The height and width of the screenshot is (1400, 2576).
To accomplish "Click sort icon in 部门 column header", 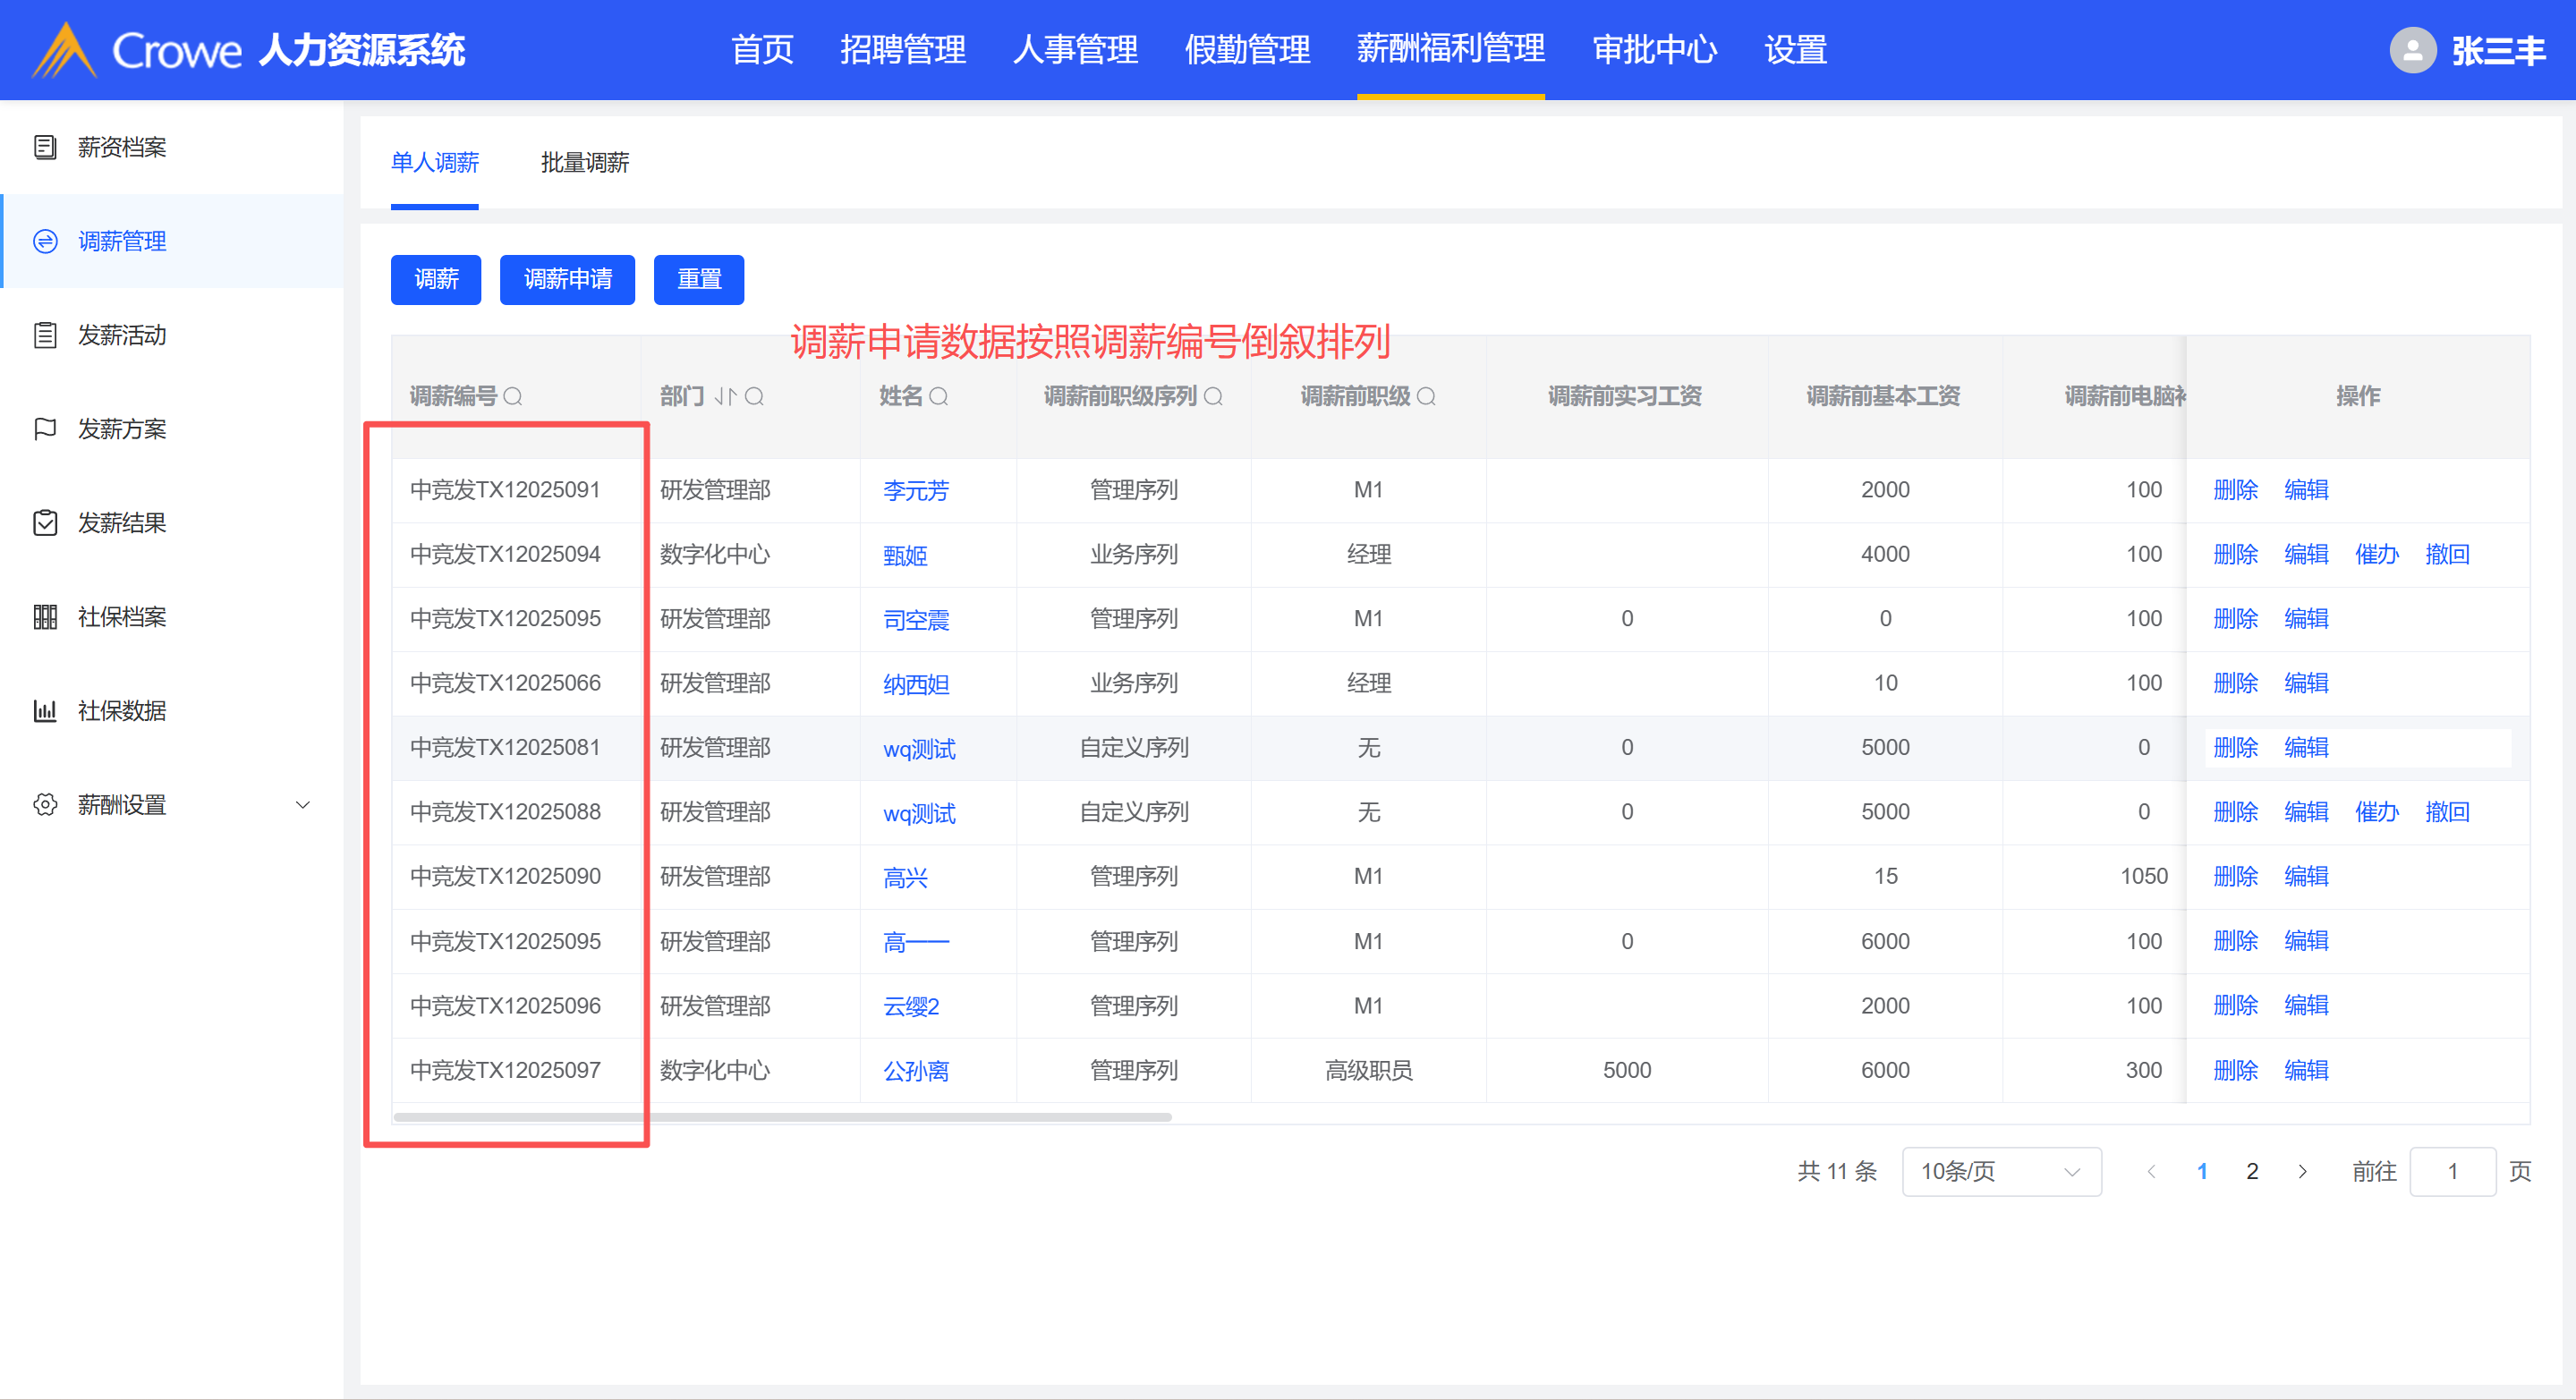I will (x=725, y=397).
